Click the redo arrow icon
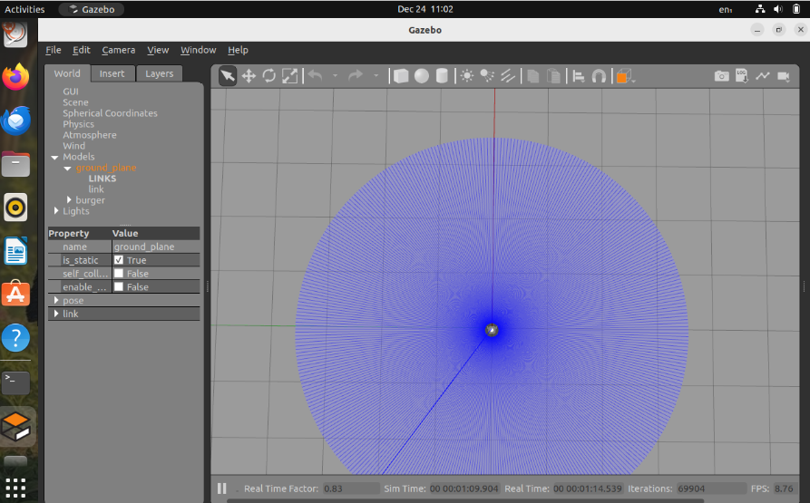 coord(356,76)
